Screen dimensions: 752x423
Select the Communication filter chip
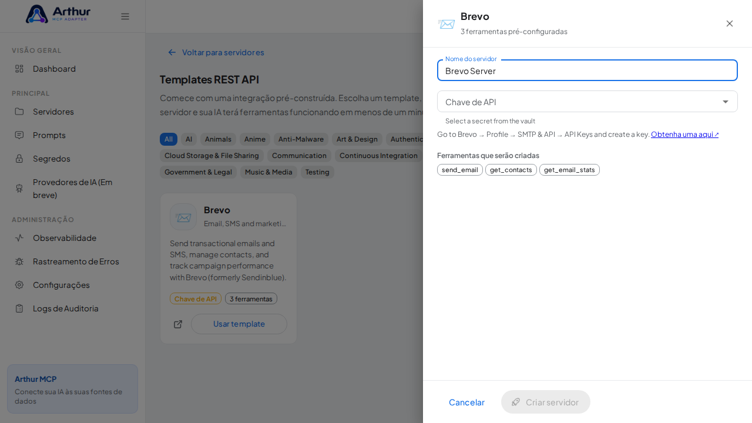[x=299, y=156]
